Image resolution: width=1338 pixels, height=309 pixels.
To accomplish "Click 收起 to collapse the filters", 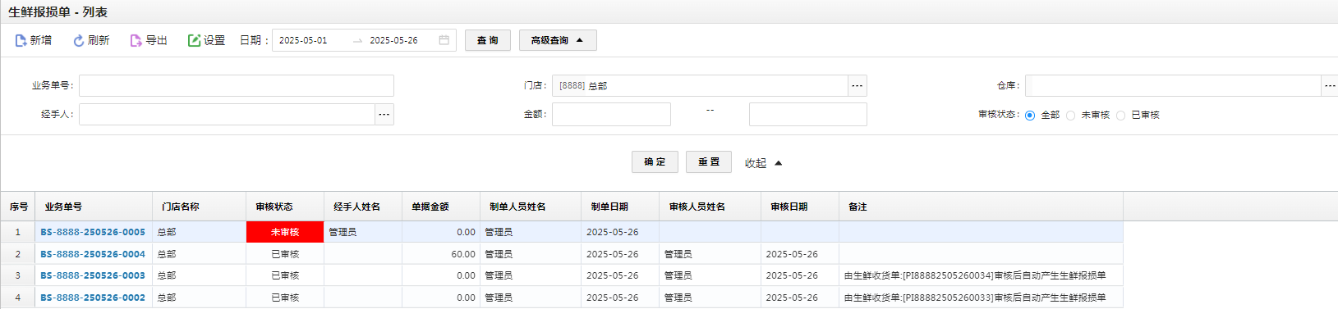I will (x=763, y=163).
